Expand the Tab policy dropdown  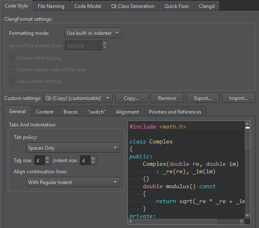click(73, 148)
